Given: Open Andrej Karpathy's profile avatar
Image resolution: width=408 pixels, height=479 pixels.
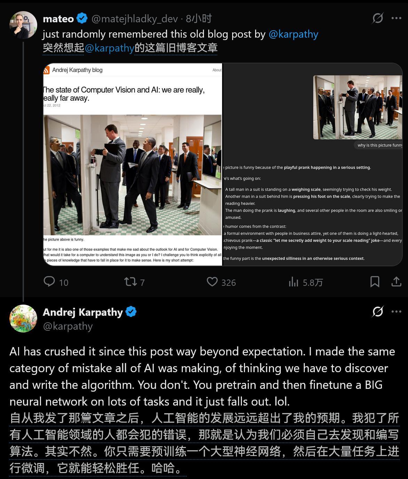Looking at the screenshot, I should coord(23,318).
